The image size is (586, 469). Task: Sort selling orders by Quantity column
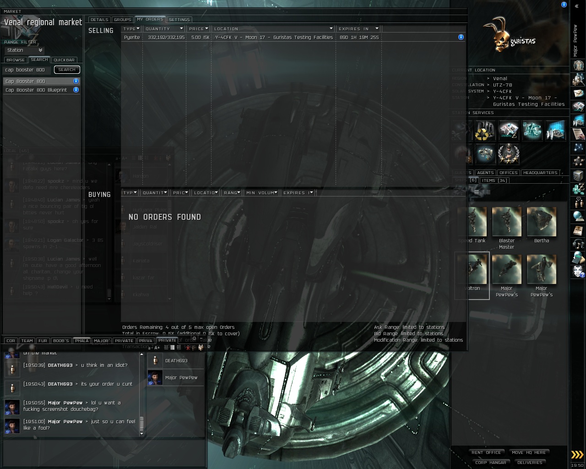tap(164, 28)
